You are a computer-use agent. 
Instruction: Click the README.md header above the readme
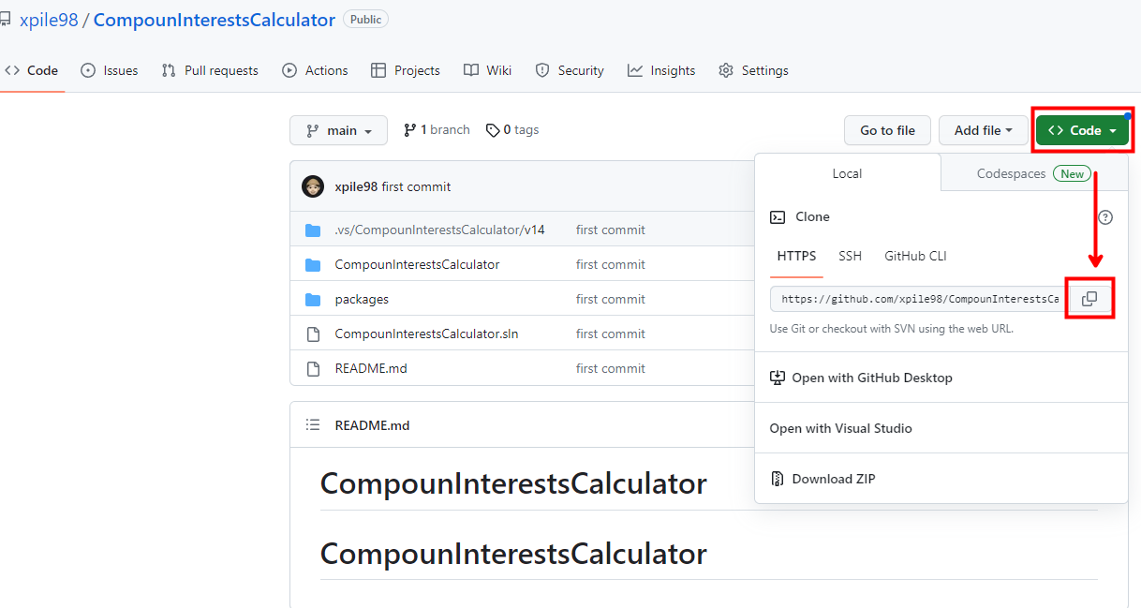point(372,425)
